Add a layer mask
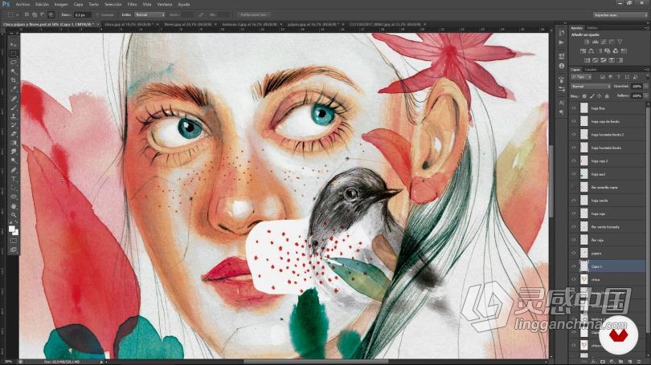The image size is (651, 365). click(x=603, y=362)
